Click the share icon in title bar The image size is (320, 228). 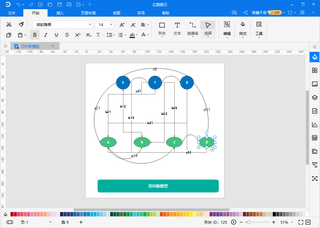[245, 13]
